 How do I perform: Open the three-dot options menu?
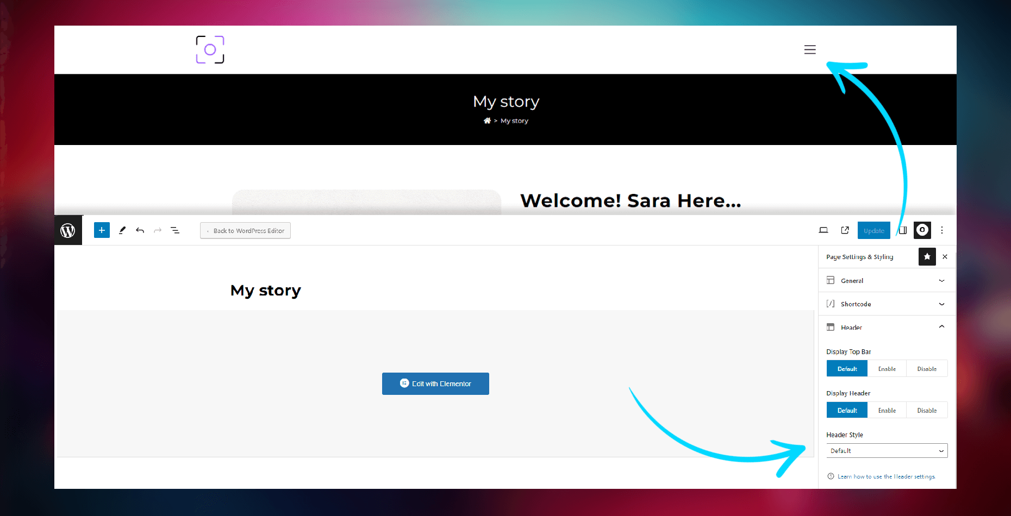[x=942, y=230]
